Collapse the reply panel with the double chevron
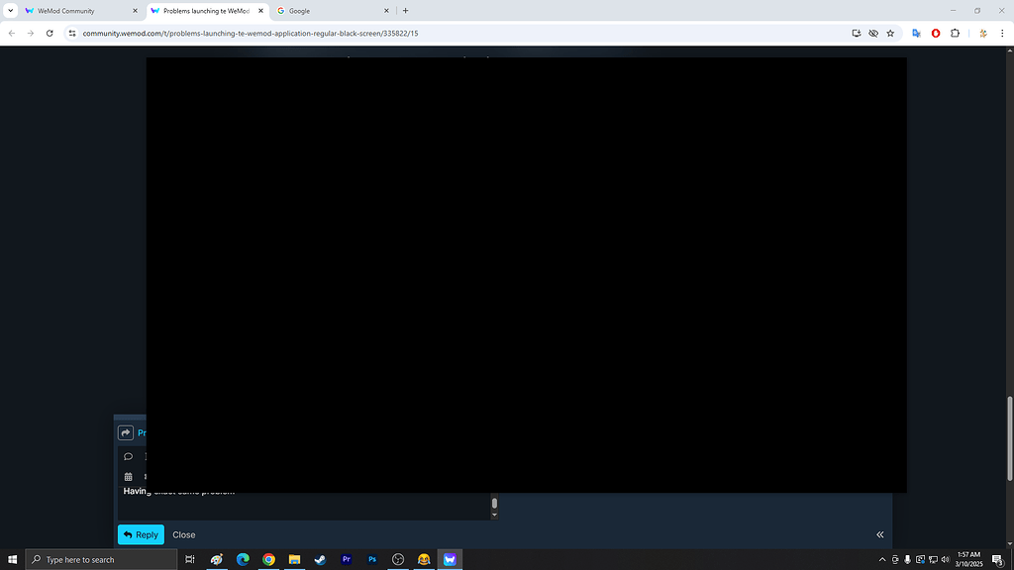The image size is (1014, 570). [x=879, y=534]
